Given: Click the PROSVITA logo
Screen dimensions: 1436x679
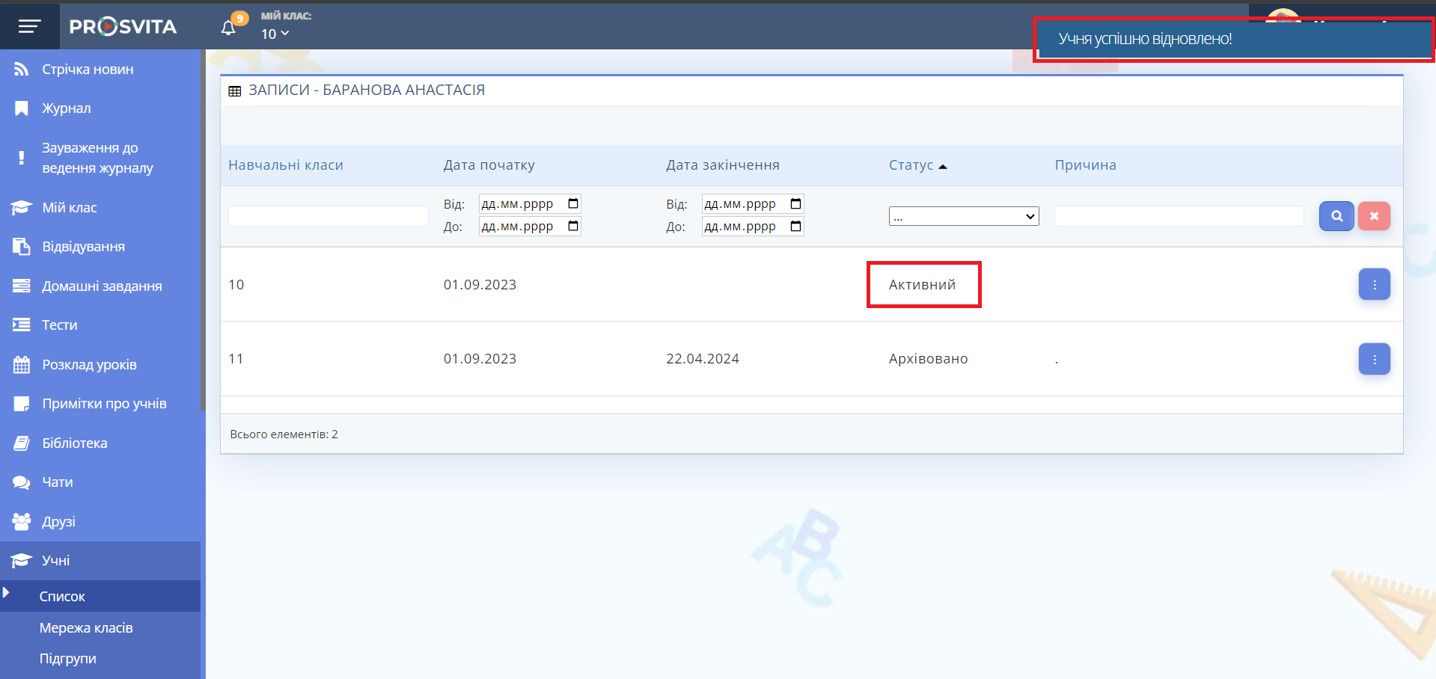Looking at the screenshot, I should [123, 27].
